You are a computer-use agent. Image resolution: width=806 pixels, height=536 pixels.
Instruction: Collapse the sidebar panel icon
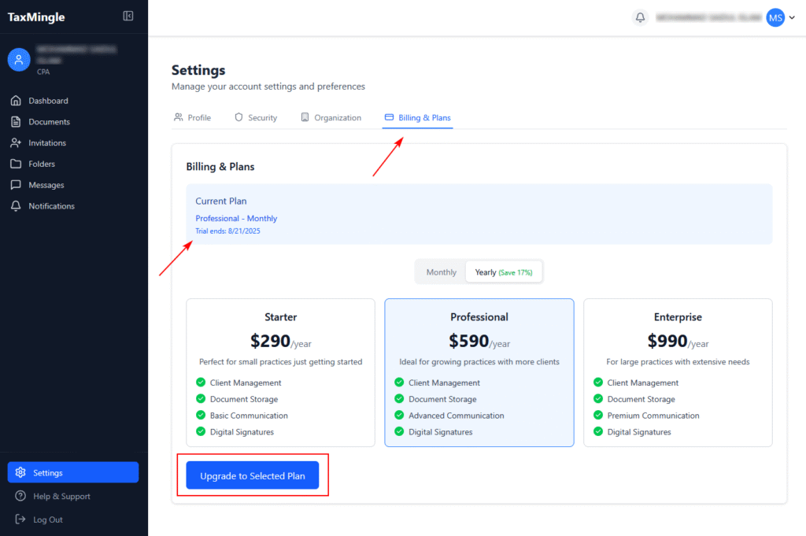128,17
